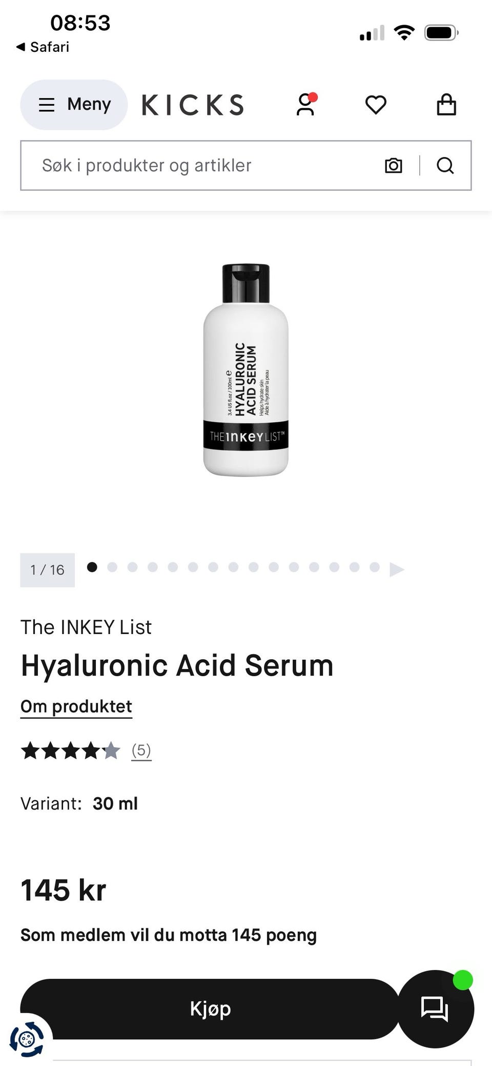Tap the Kjøp buy button
Image resolution: width=492 pixels, height=1066 pixels.
(210, 1009)
